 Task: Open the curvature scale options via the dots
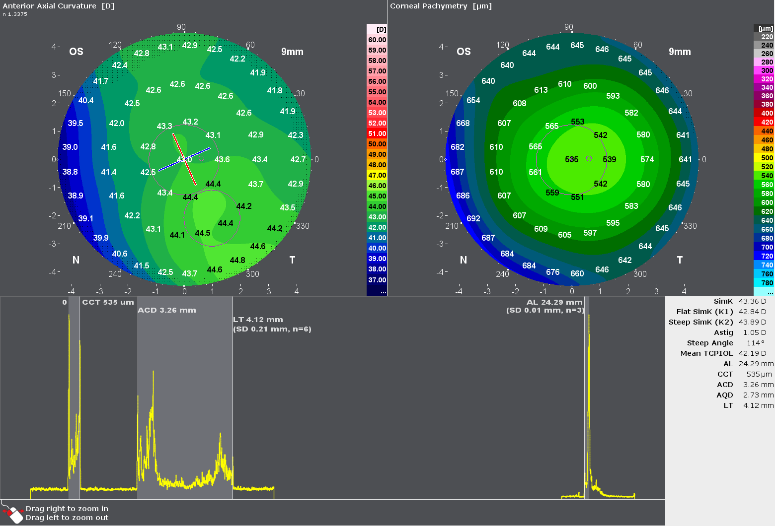(383, 292)
